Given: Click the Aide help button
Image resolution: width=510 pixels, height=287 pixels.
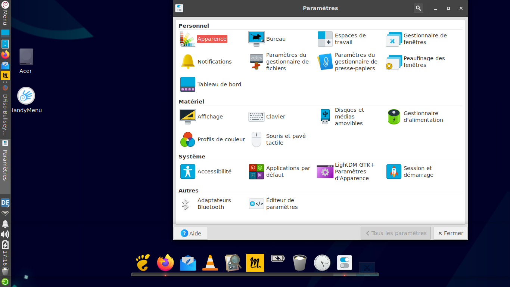Looking at the screenshot, I should 191,233.
